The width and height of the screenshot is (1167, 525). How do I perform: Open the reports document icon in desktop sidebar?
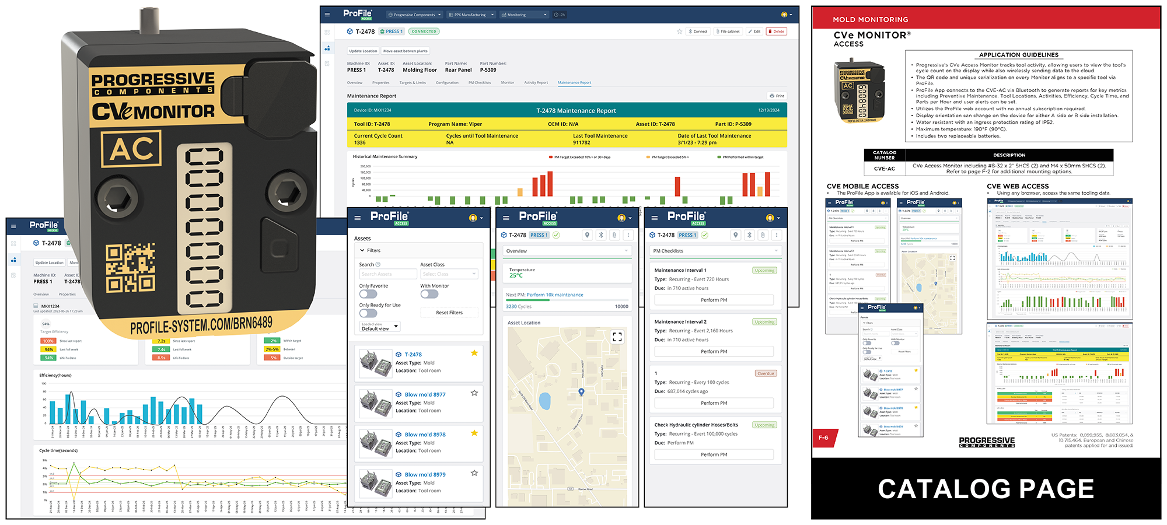click(x=327, y=63)
